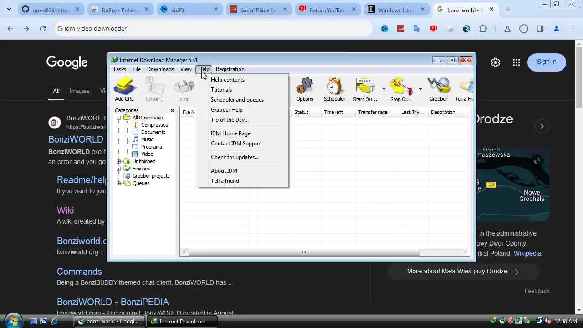Open Google Settings gear icon
Viewport: 583px width, 328px height.
[496, 62]
